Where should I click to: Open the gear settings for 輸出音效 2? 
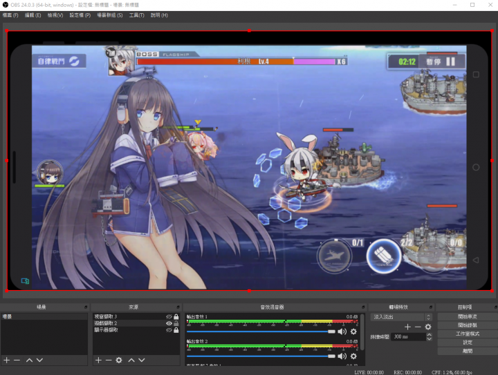353,356
